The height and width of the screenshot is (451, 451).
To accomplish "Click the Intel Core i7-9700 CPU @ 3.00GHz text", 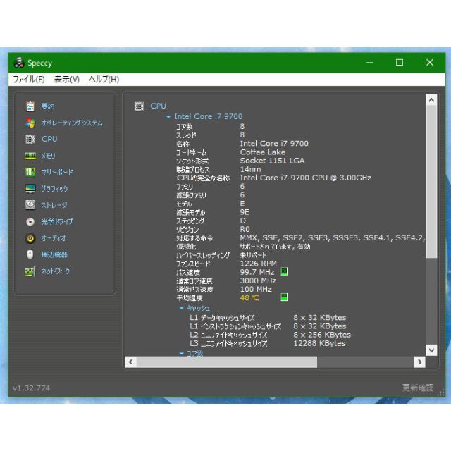I will (305, 178).
